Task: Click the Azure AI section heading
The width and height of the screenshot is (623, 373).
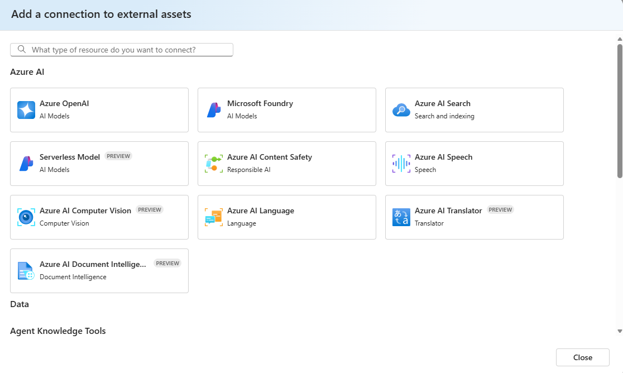Action: coord(27,72)
